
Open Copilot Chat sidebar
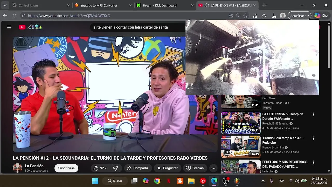[x=321, y=16]
